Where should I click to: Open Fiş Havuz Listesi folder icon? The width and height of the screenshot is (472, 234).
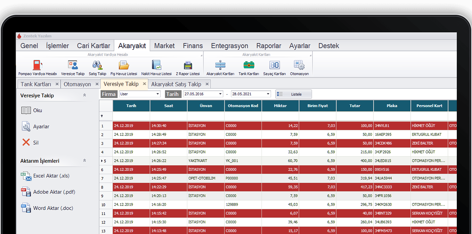coord(124,65)
